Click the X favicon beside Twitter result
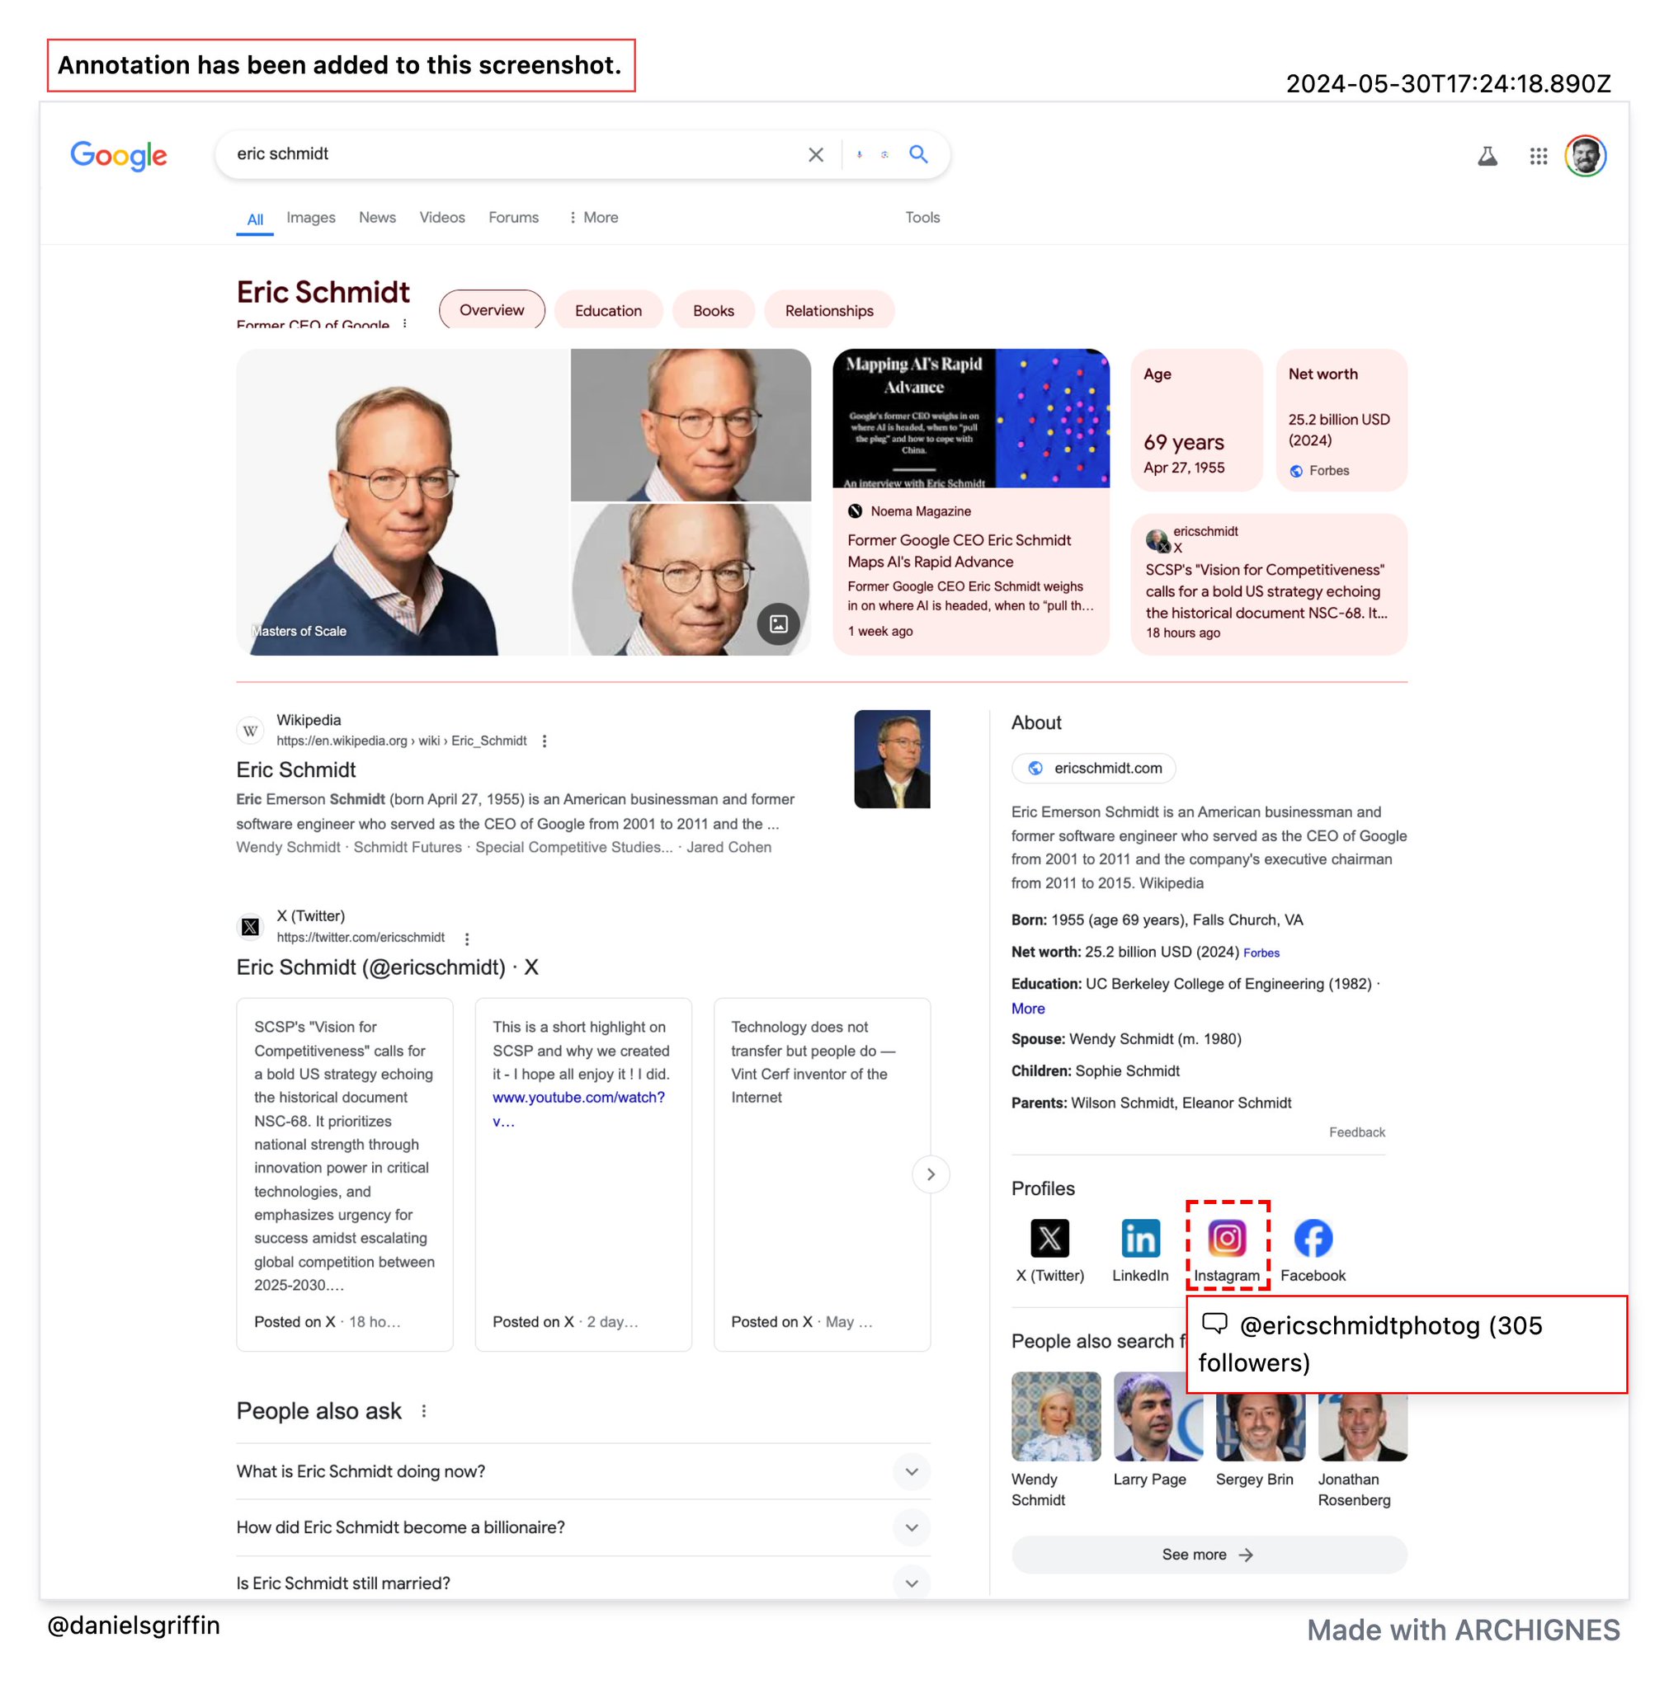The image size is (1669, 1689). tap(250, 927)
